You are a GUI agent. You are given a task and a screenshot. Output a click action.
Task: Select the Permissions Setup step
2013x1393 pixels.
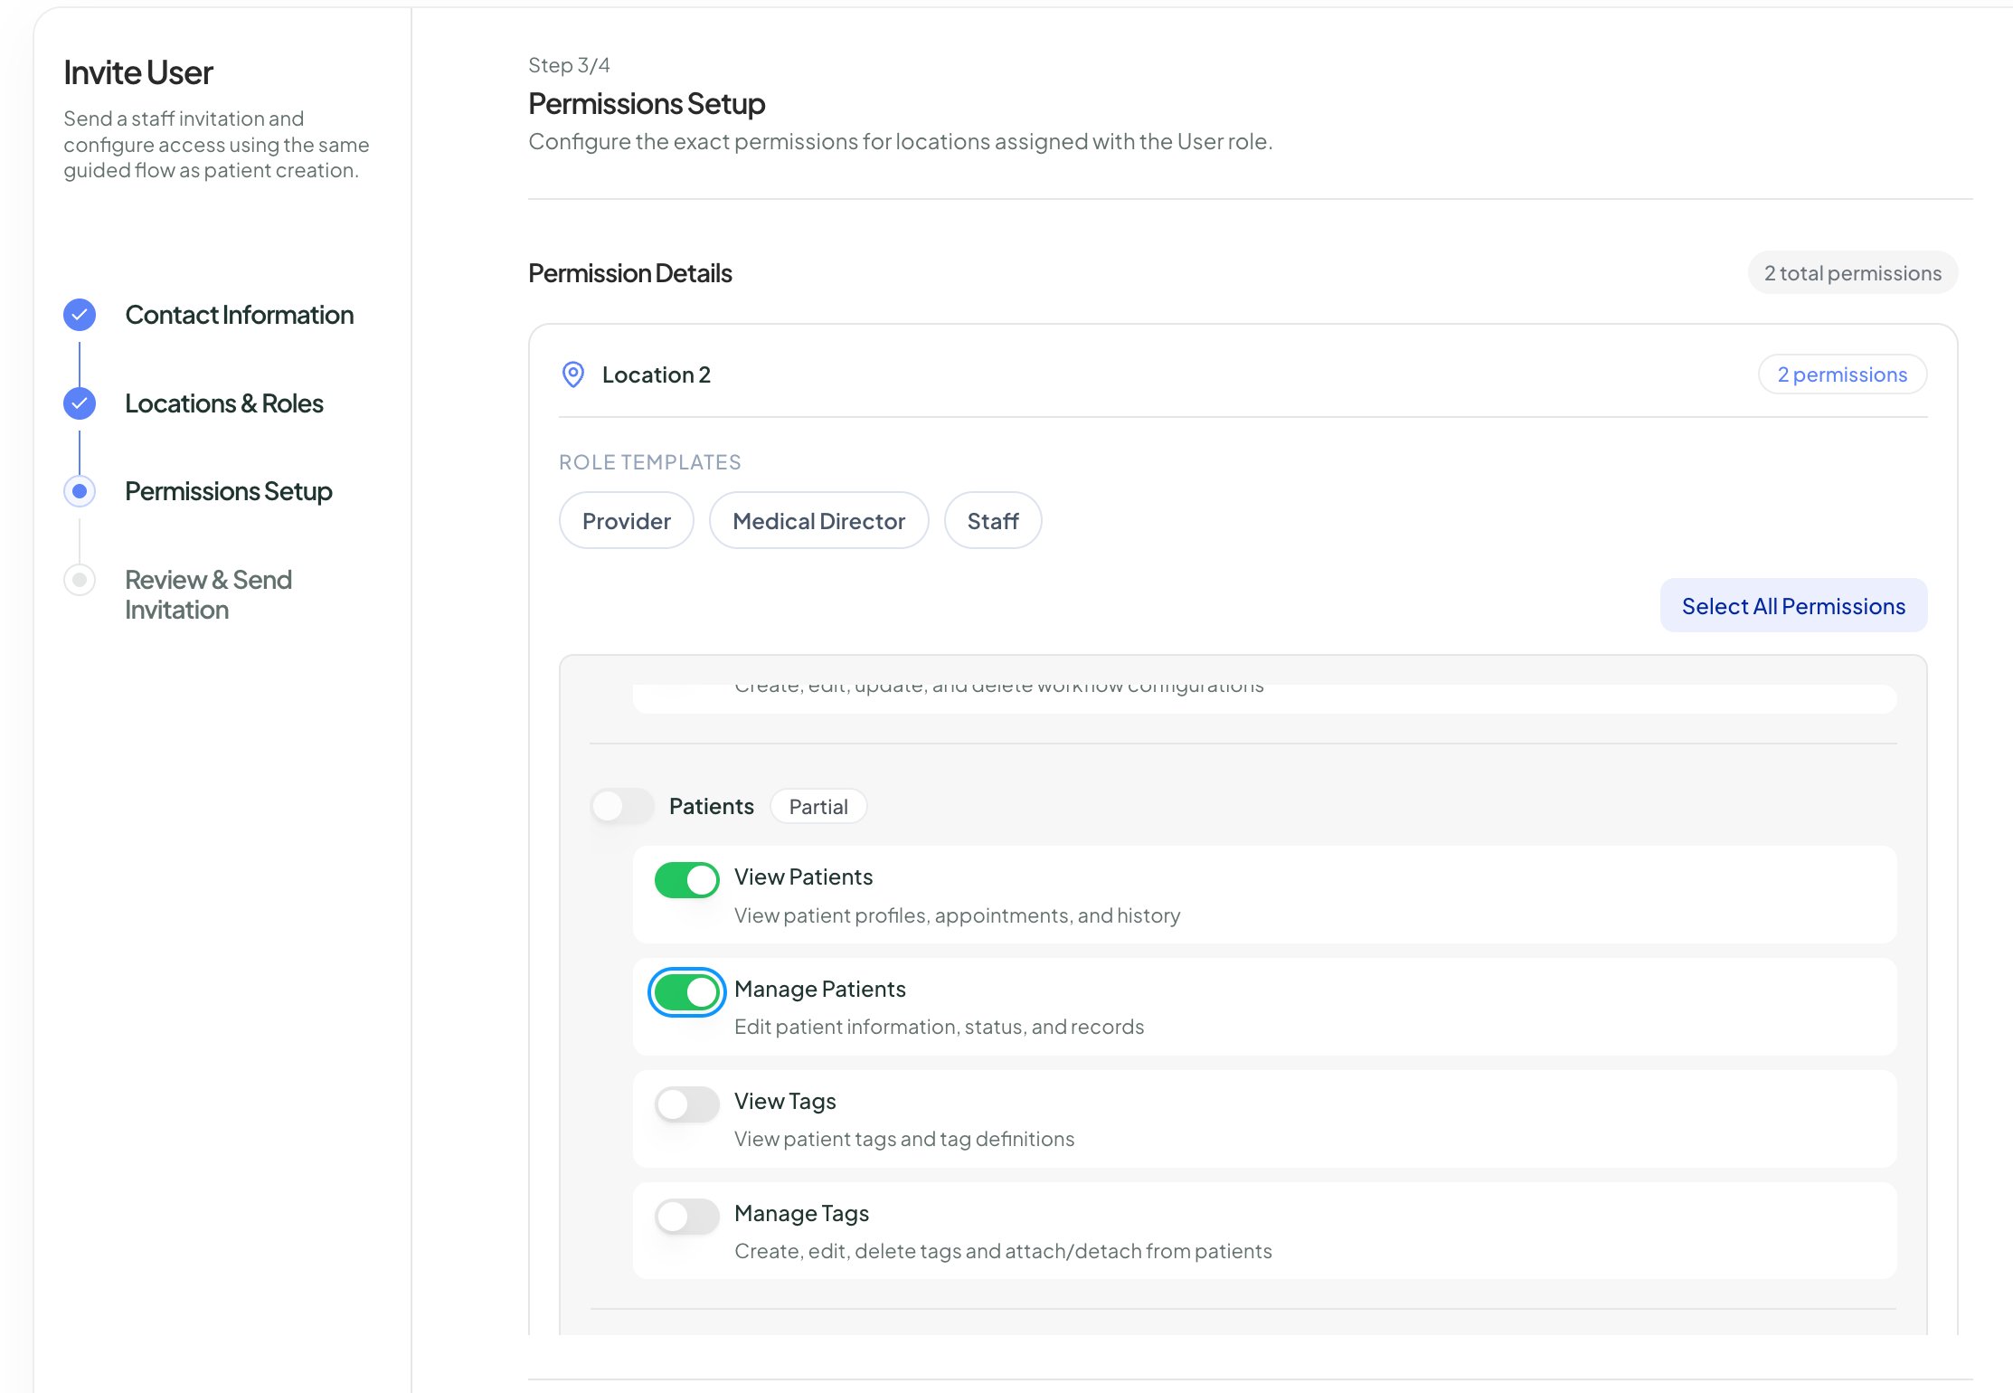pyautogui.click(x=229, y=491)
